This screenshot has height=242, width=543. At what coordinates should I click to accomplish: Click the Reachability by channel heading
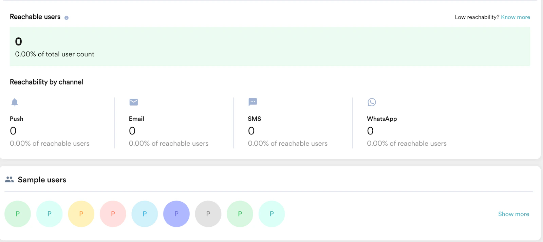click(46, 82)
